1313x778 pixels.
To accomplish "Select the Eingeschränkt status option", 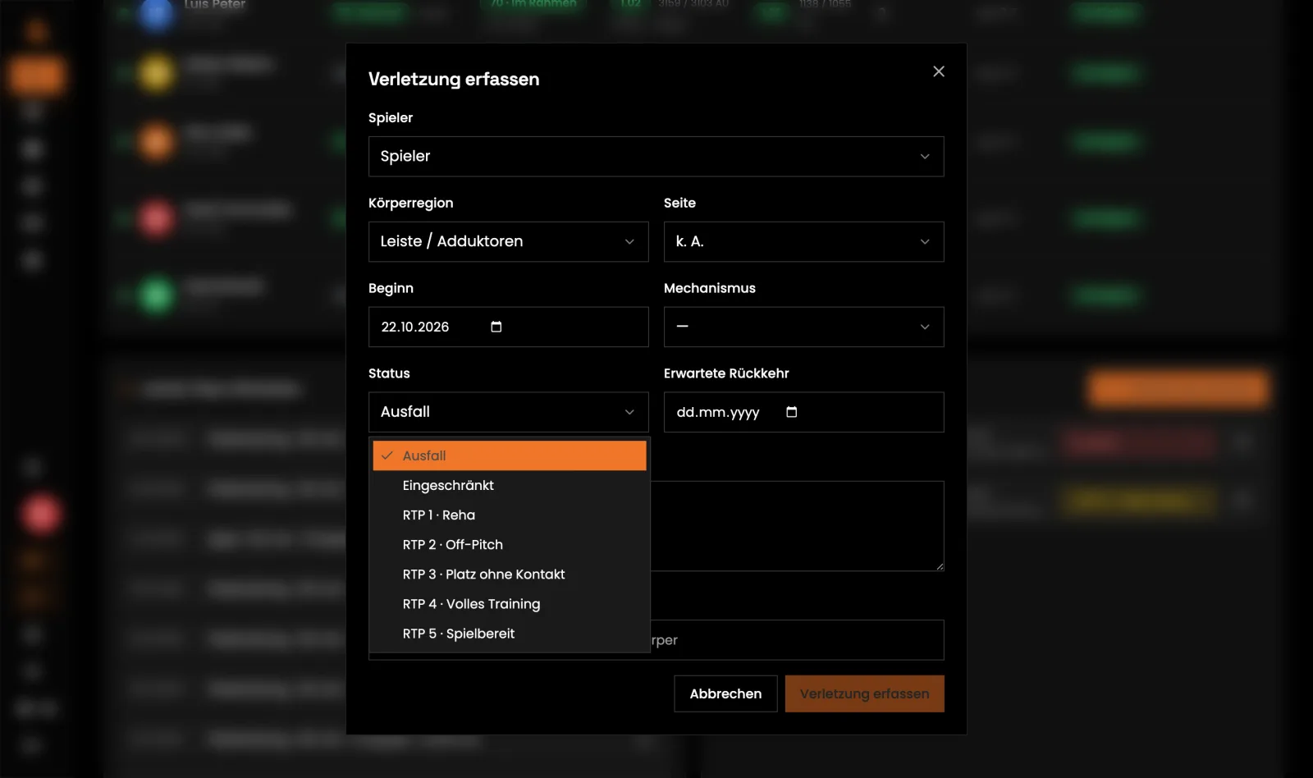I will click(510, 486).
